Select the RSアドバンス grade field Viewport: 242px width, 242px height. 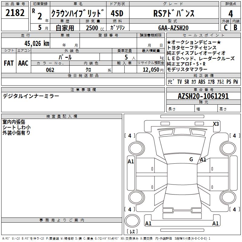click(173, 13)
